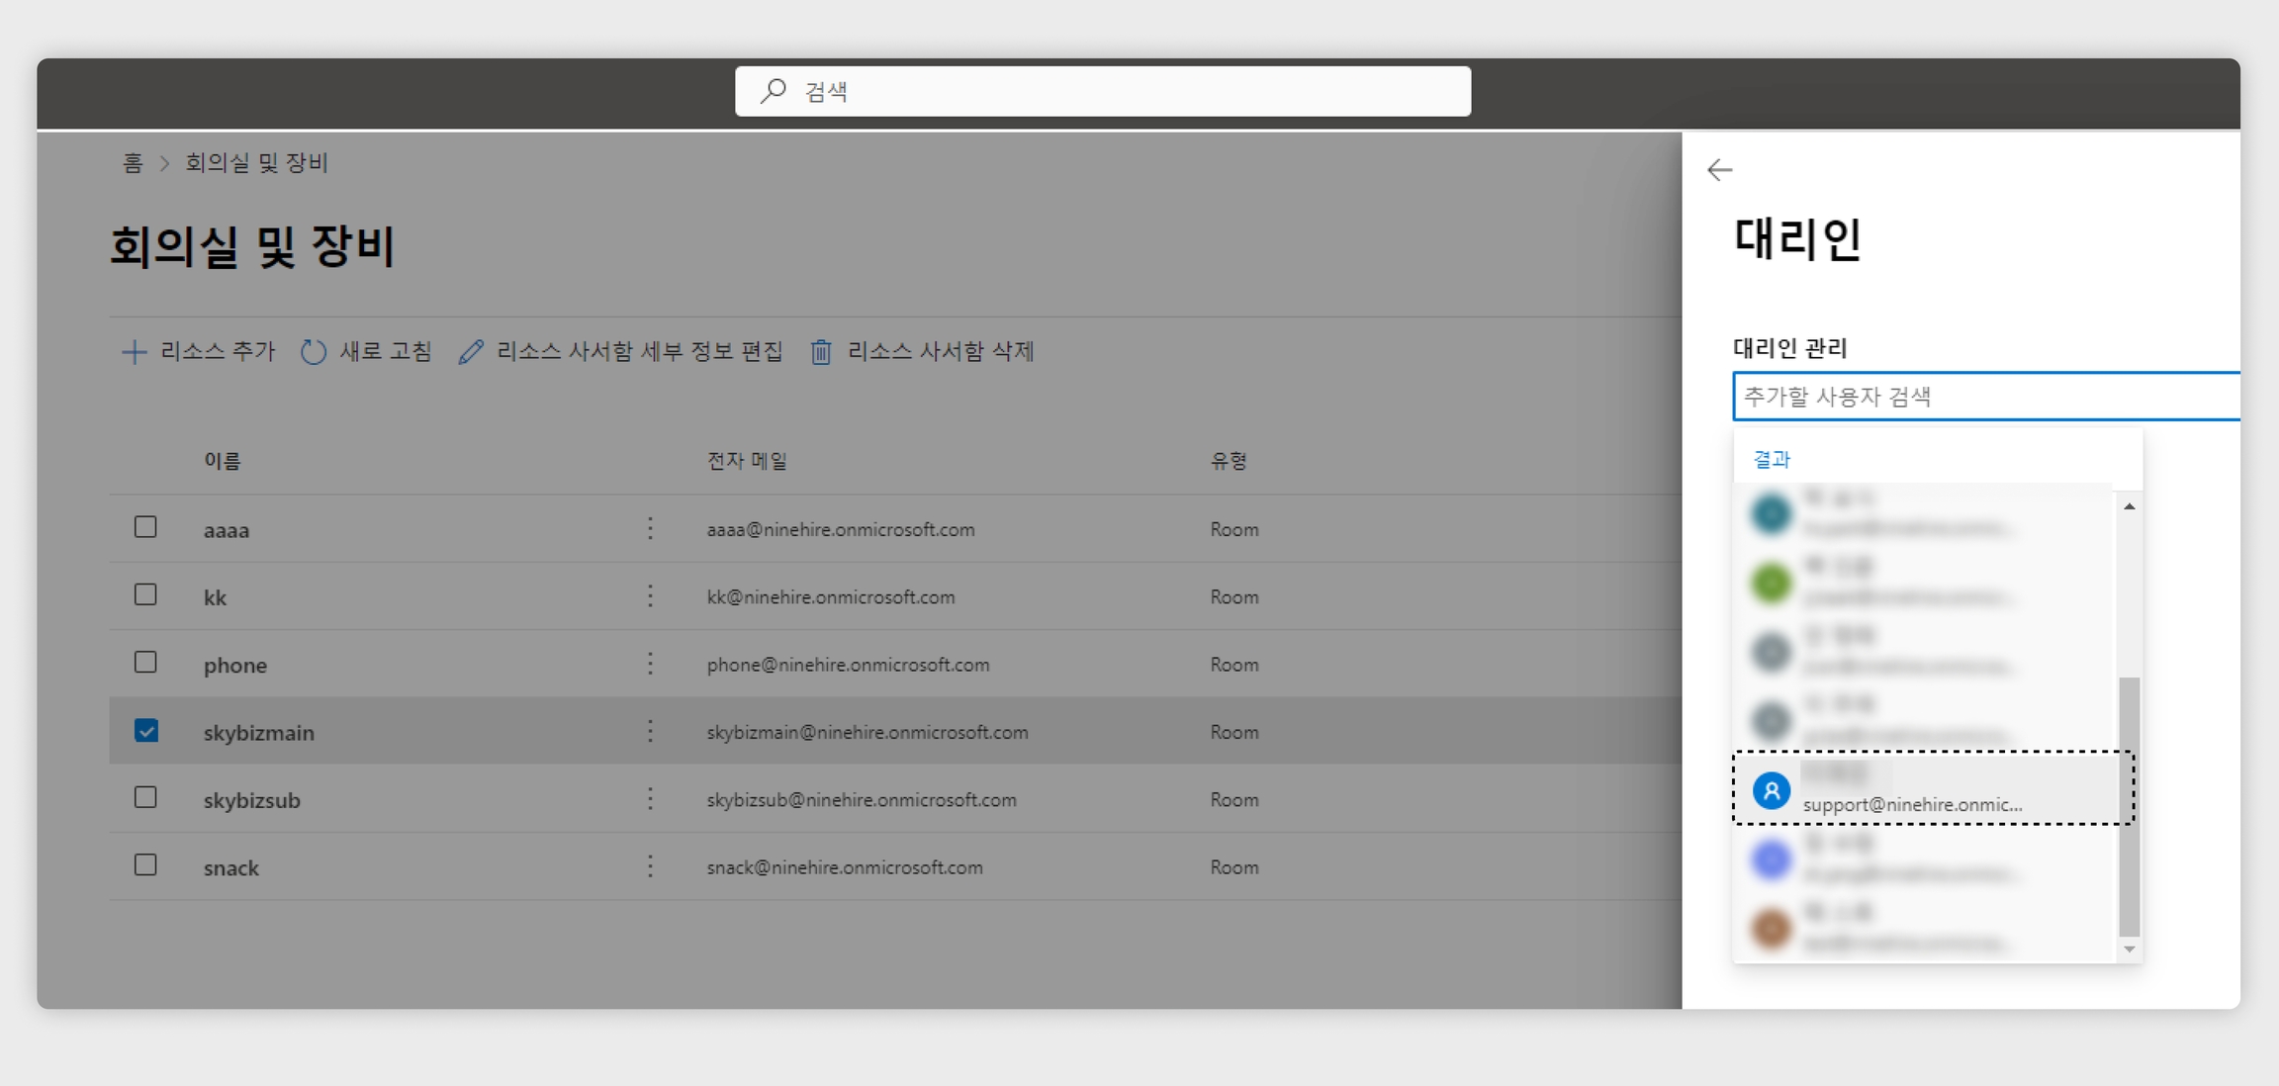The image size is (2279, 1086).
Task: Click the 새로 고침 refresh icon
Action: pyautogui.click(x=314, y=352)
